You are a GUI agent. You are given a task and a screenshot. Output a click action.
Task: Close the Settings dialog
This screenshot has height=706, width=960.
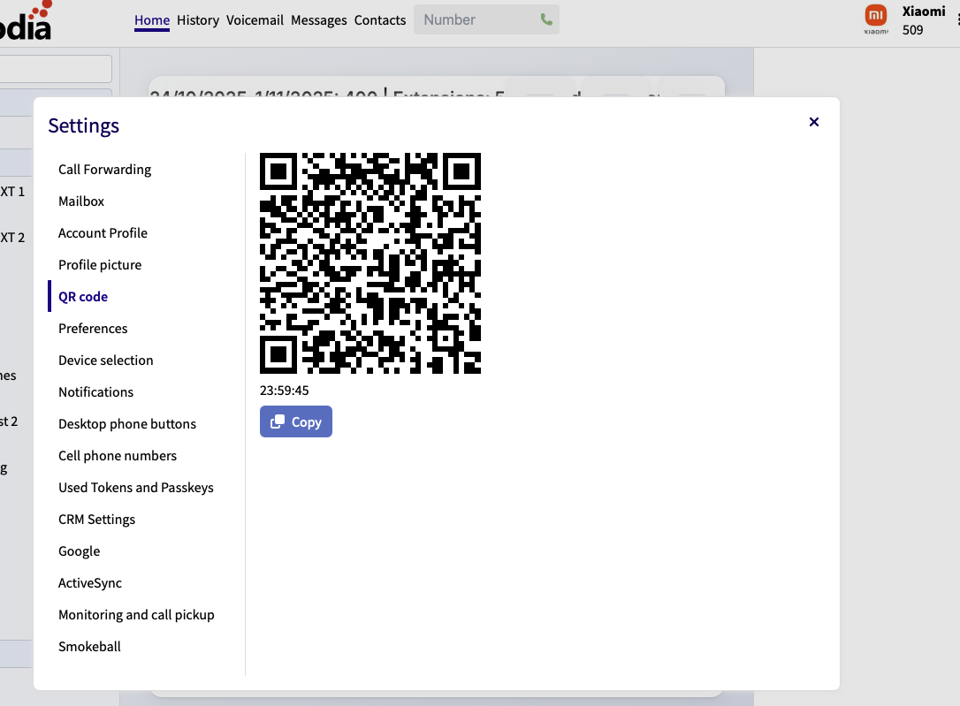click(x=813, y=122)
